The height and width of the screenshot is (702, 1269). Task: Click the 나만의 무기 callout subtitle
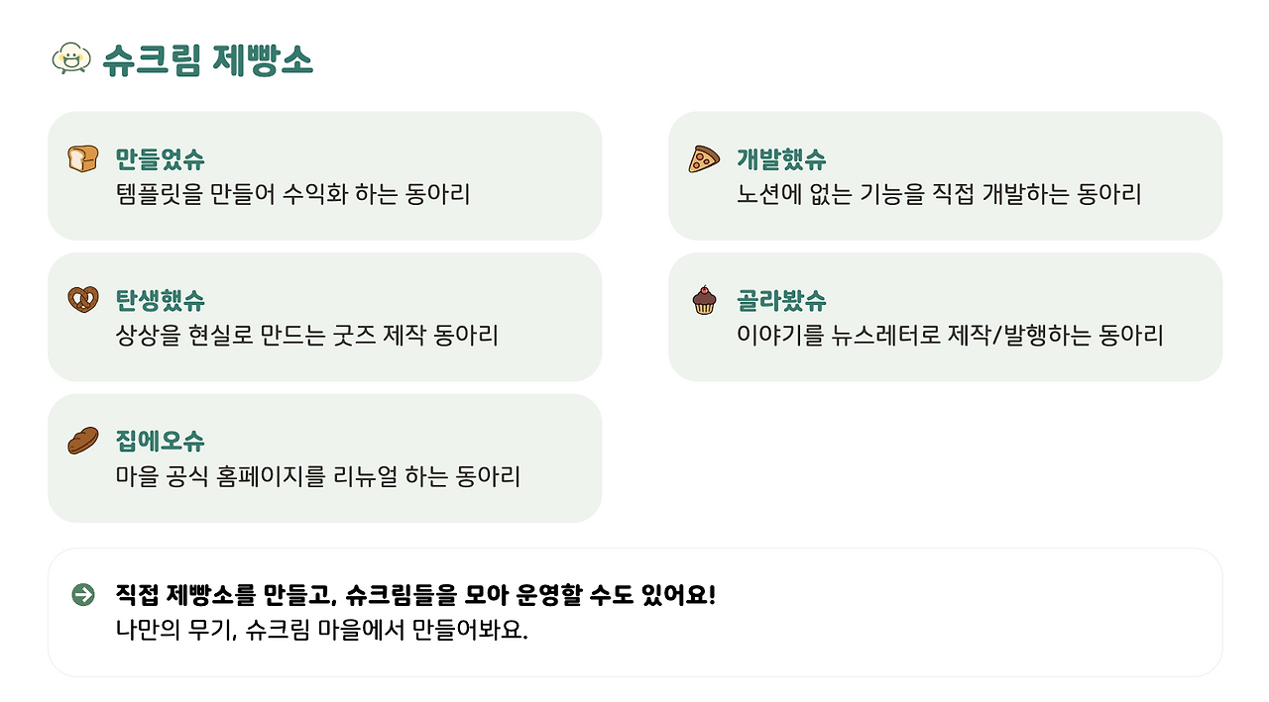point(321,631)
